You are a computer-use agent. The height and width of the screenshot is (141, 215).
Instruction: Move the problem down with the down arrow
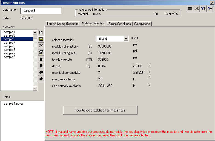coord(41,66)
